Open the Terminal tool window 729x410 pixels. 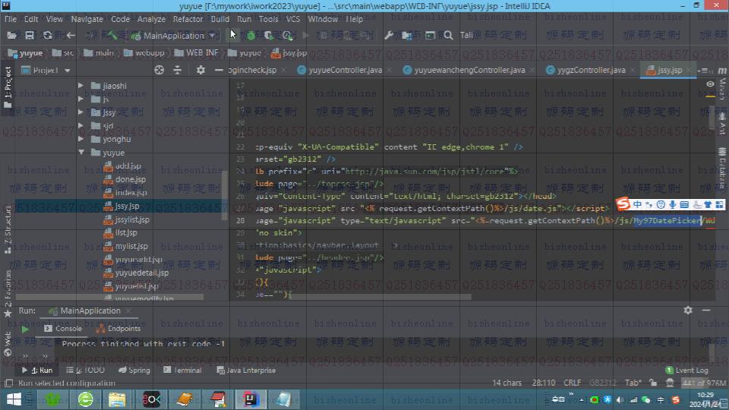[x=182, y=371]
